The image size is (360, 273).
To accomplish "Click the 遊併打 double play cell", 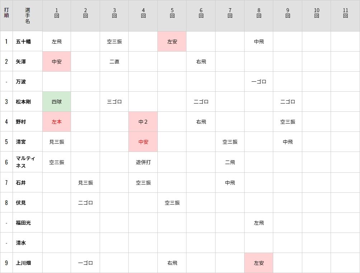I will point(143,162).
